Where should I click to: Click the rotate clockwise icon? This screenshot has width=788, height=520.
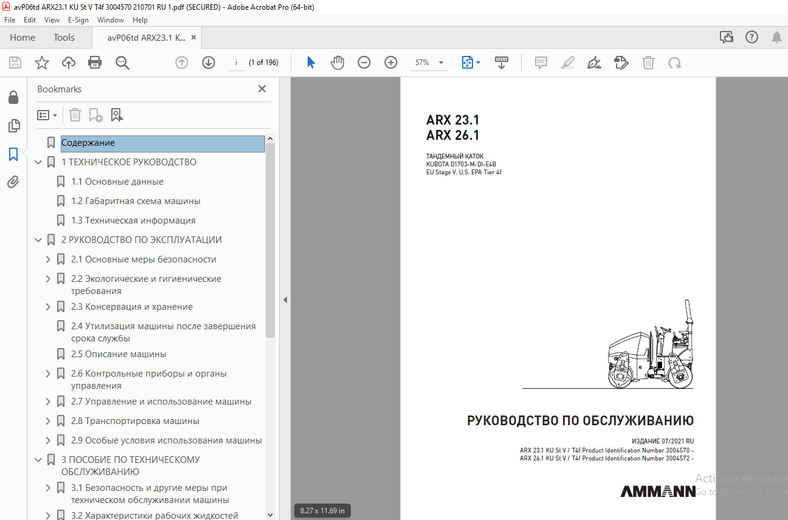tap(674, 63)
